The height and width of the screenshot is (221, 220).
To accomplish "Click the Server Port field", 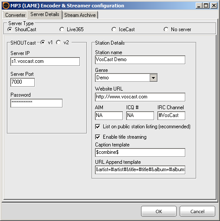I will tap(23, 82).
